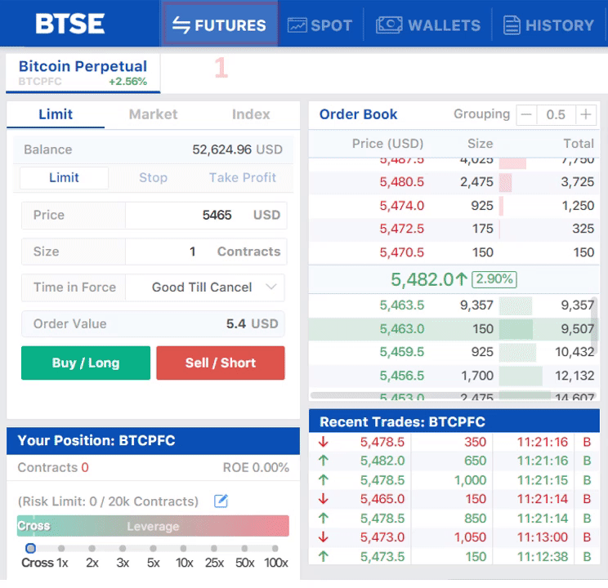Select ask price 5,470.5 in order book
Image resolution: width=608 pixels, height=588 pixels.
[x=402, y=252]
